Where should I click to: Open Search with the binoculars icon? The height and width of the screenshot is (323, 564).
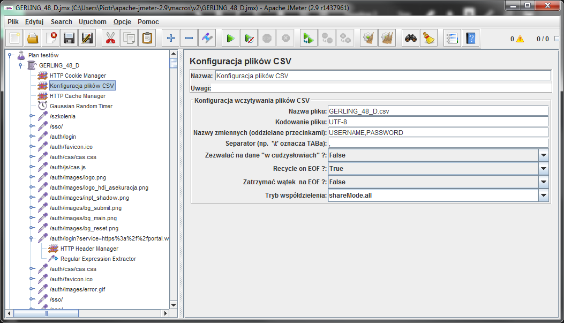pyautogui.click(x=410, y=38)
